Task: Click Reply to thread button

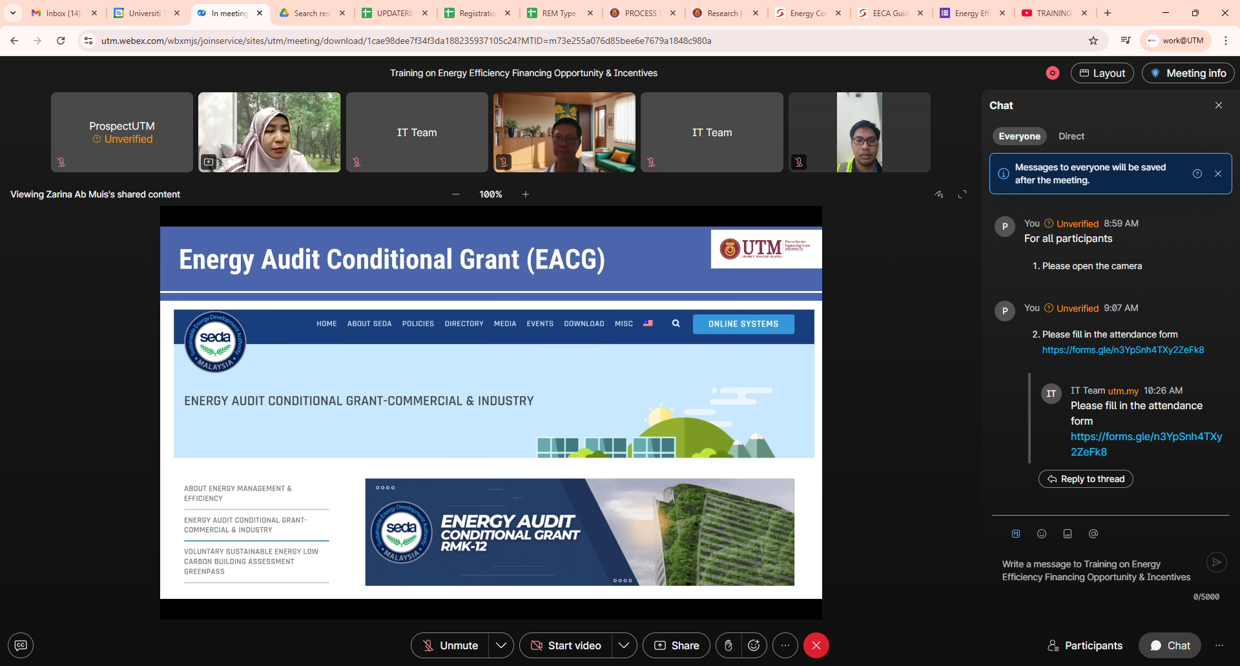Action: pos(1086,479)
